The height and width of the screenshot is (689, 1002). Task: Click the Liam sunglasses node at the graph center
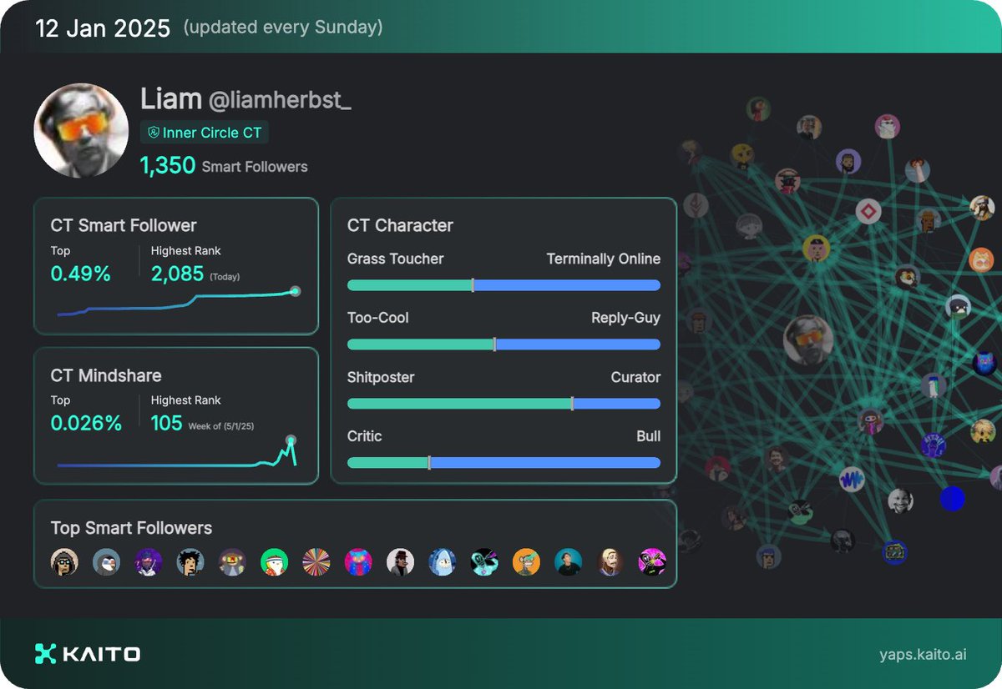pos(809,340)
